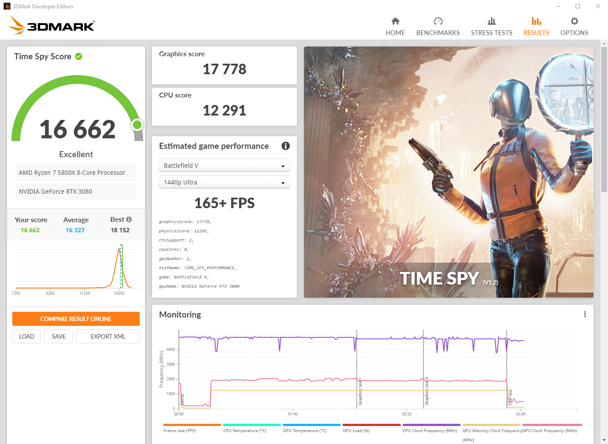Click the Benchmarks gauge icon
Viewport: 608px width, 444px height.
pos(438,21)
